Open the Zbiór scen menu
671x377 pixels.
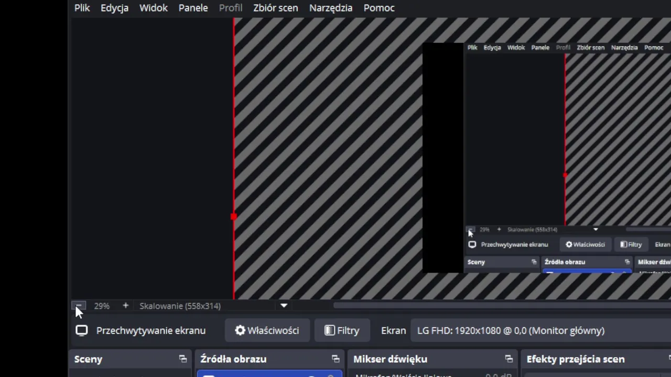coord(276,8)
